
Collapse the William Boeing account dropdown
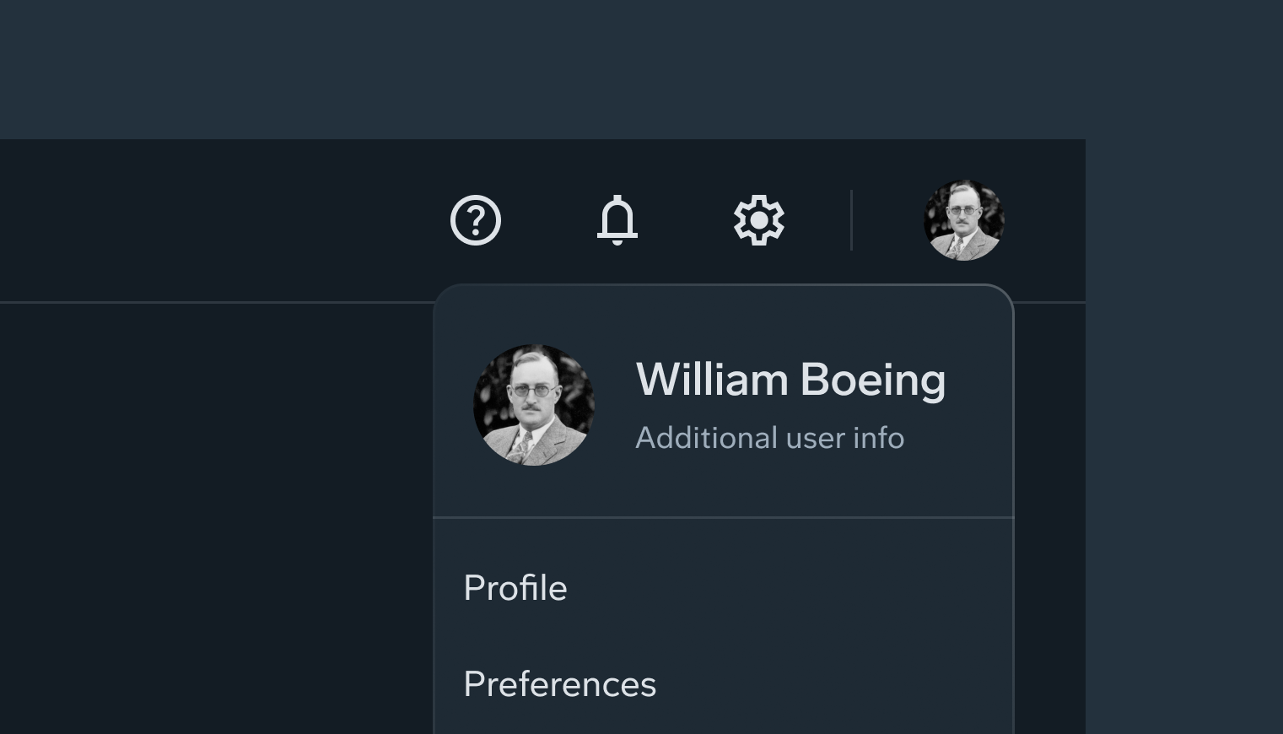tap(963, 220)
